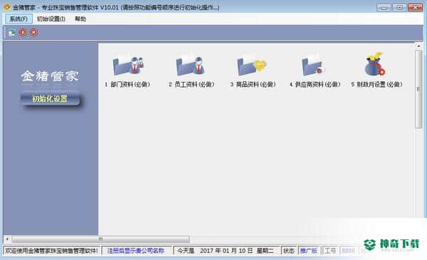Image resolution: width=427 pixels, height=260 pixels.
Task: Open 财政月设置 fiscal month settings icon
Action: click(375, 64)
